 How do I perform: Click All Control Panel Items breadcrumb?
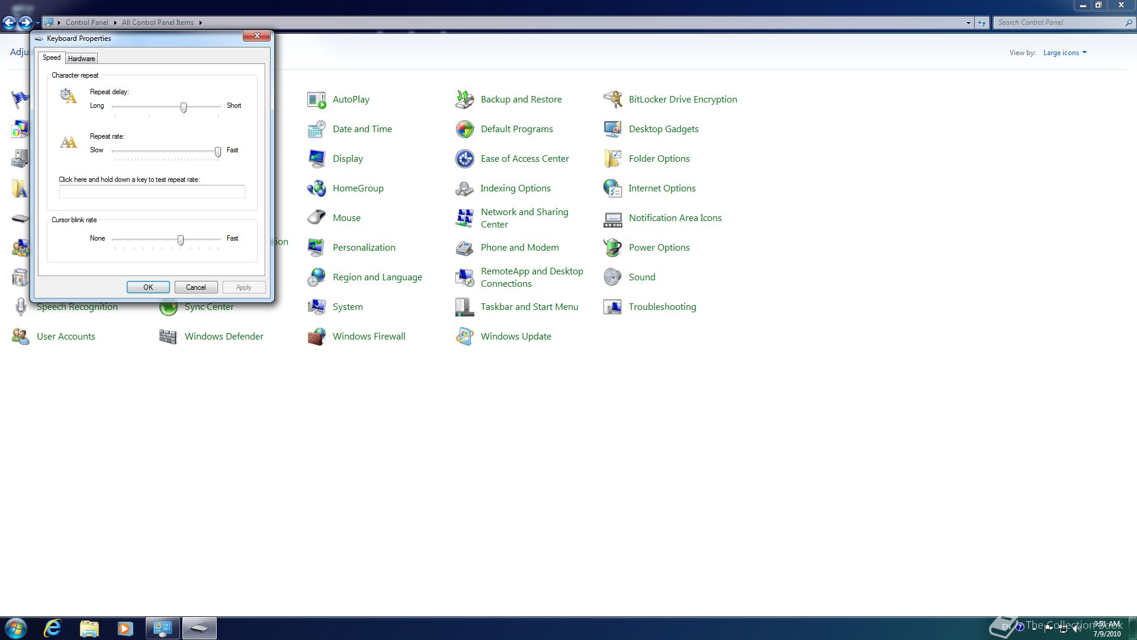158,23
